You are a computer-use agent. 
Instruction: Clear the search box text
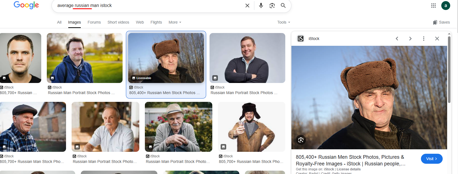(247, 6)
